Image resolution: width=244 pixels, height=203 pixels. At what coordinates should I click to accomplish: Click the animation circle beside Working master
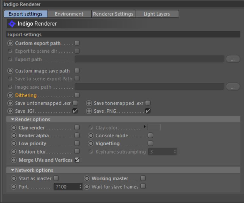click(x=87, y=178)
